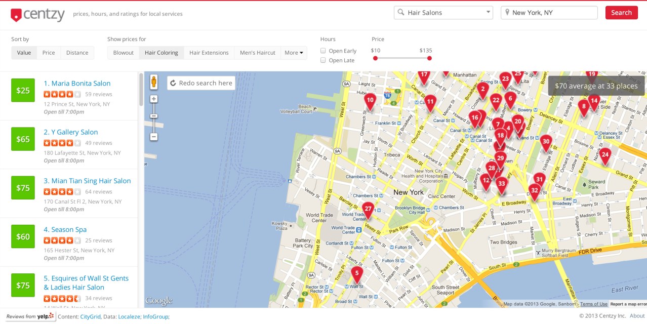Click map marker number 5
Image resolution: width=647 pixels, height=324 pixels.
point(357,274)
